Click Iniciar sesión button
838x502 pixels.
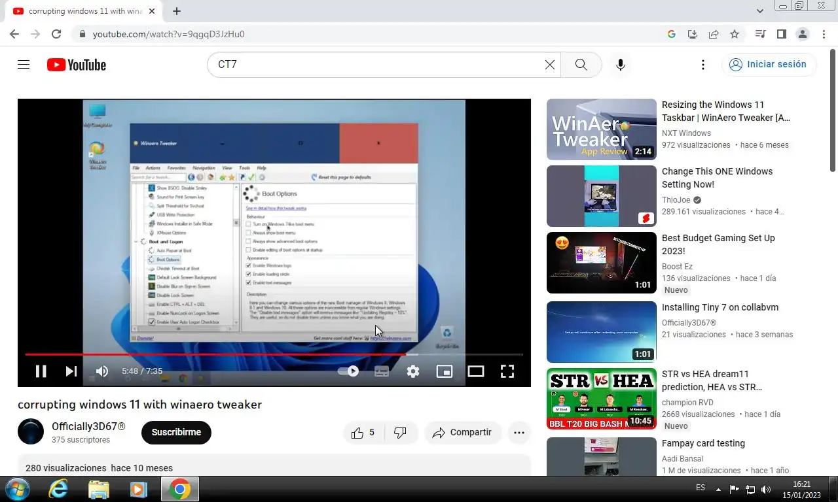pyautogui.click(x=769, y=65)
